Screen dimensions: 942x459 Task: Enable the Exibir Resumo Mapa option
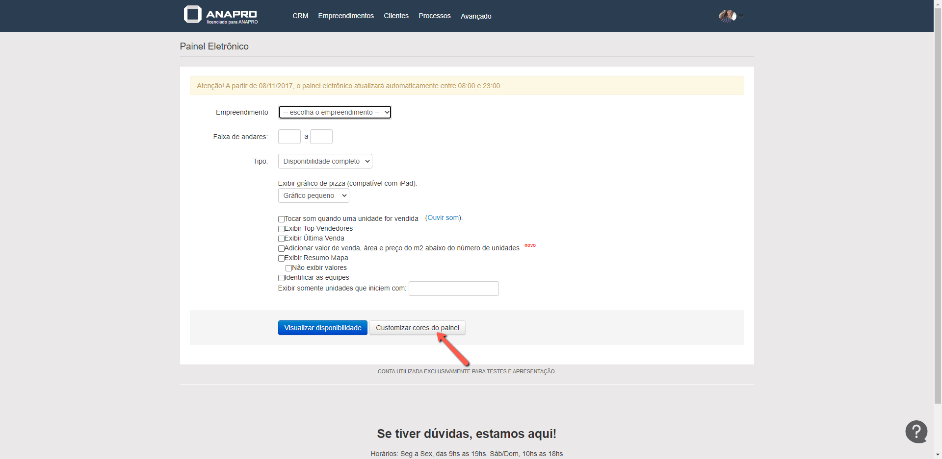281,258
